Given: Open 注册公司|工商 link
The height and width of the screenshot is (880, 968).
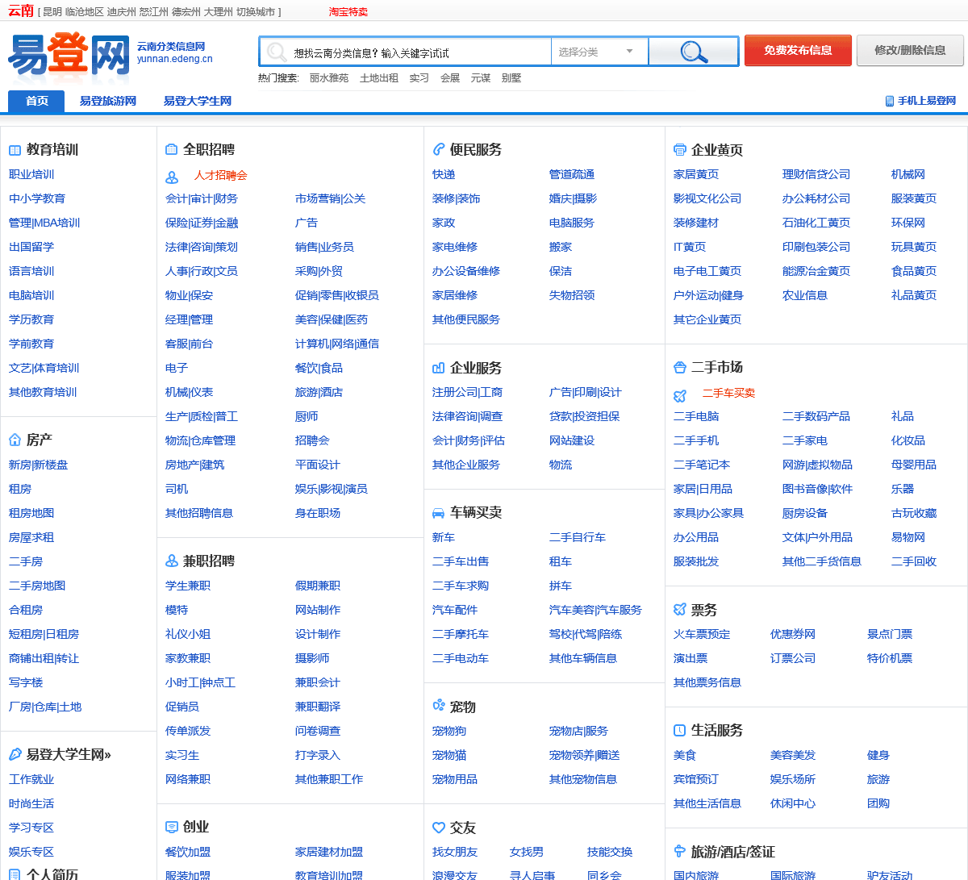Looking at the screenshot, I should click(x=468, y=392).
